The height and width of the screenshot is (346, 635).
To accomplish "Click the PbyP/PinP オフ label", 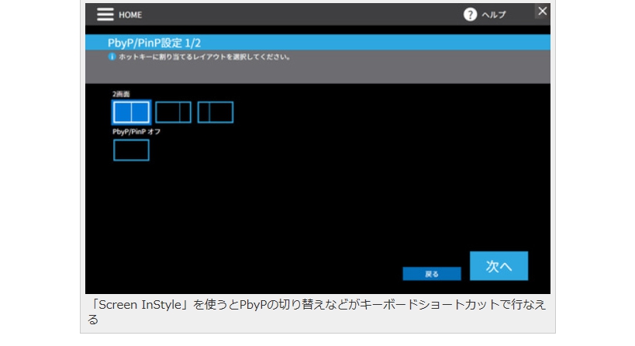I will coord(136,132).
